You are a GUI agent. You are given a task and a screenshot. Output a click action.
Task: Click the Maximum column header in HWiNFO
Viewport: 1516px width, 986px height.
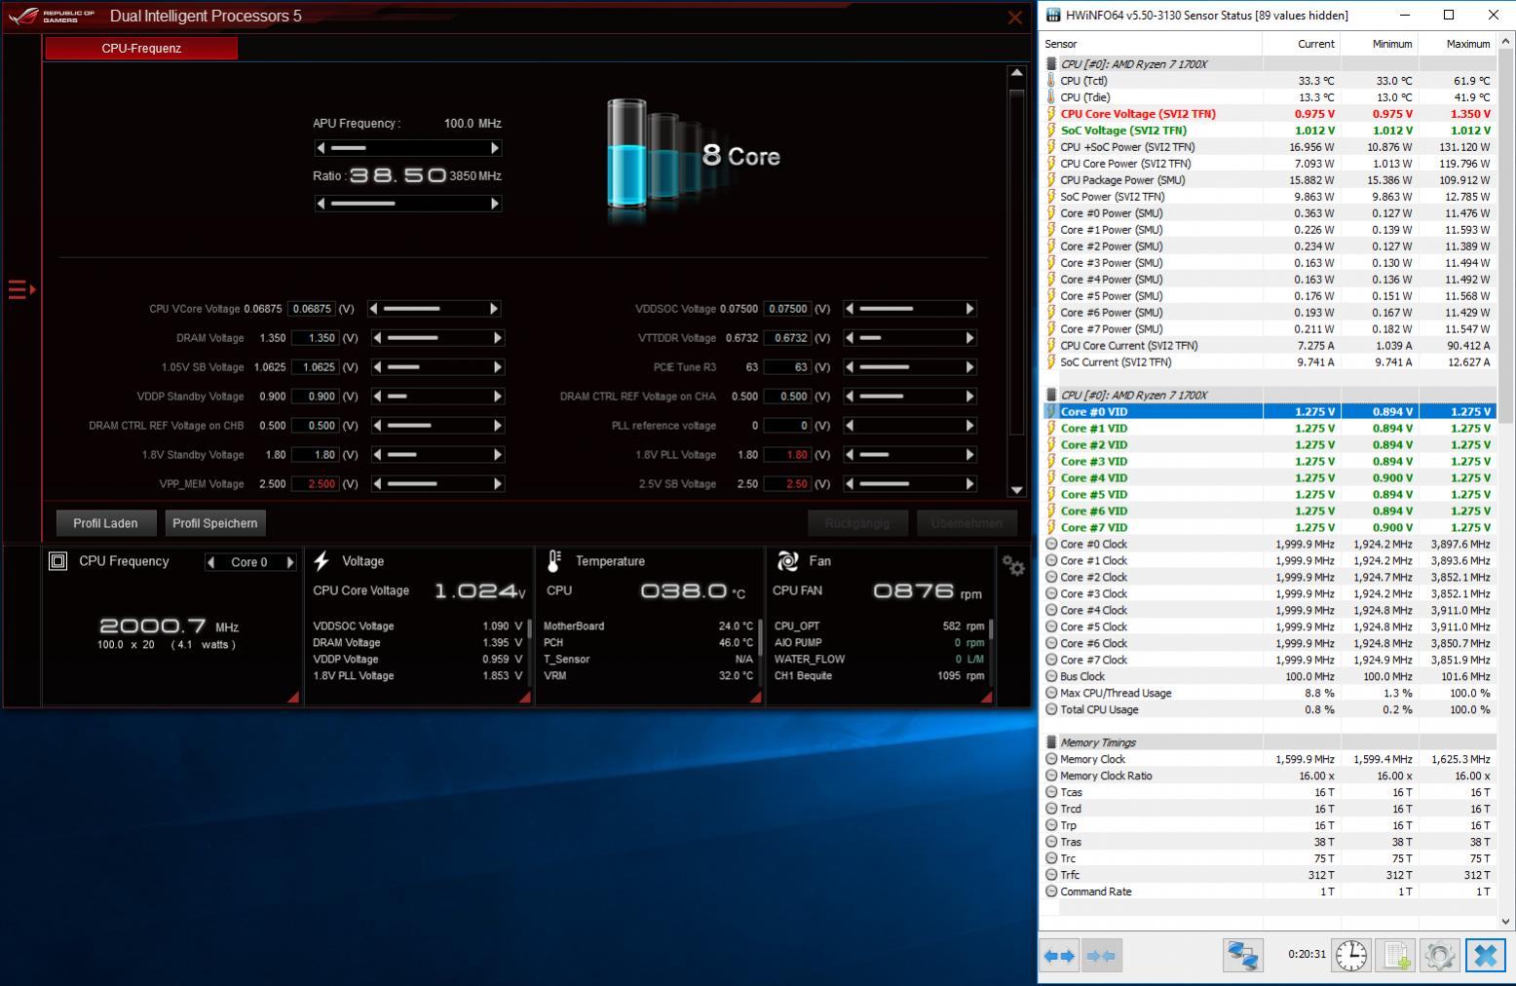coord(1457,44)
